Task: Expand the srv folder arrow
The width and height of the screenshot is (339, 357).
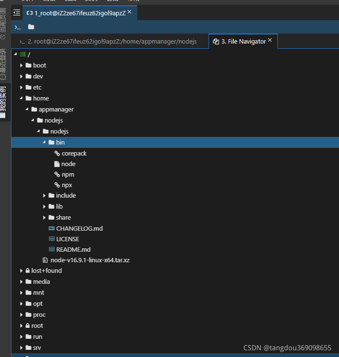Action: [x=21, y=347]
